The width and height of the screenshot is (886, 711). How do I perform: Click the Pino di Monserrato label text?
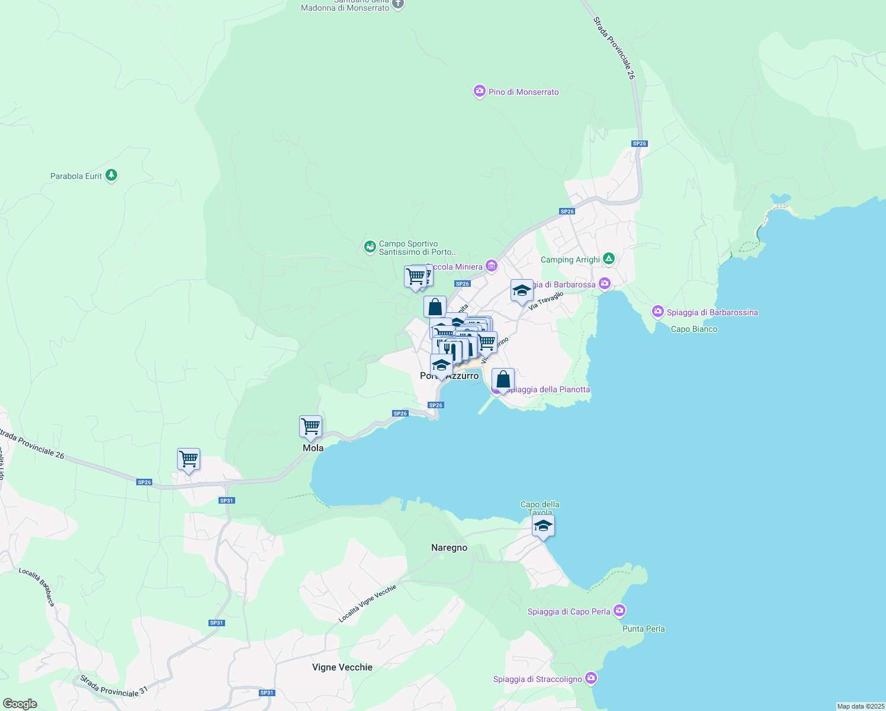[x=524, y=92]
